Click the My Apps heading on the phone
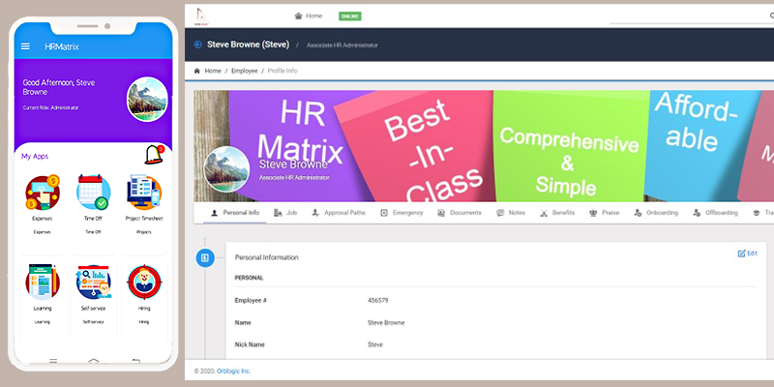 (35, 157)
